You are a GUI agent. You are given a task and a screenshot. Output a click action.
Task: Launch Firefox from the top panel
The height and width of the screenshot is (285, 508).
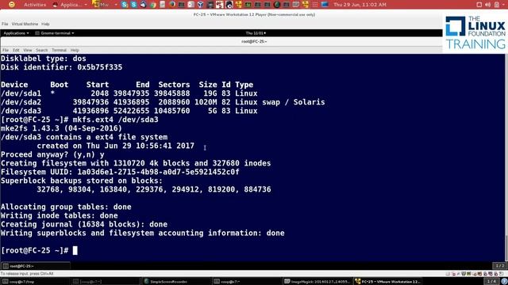pyautogui.click(x=172, y=5)
